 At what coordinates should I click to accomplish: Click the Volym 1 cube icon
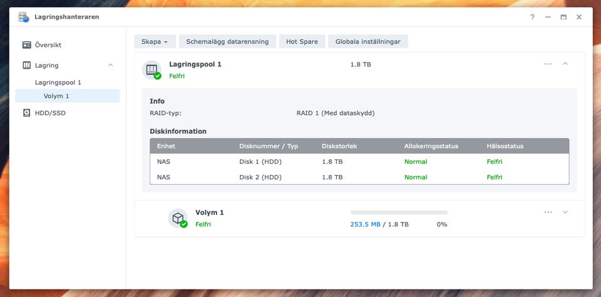(x=178, y=218)
